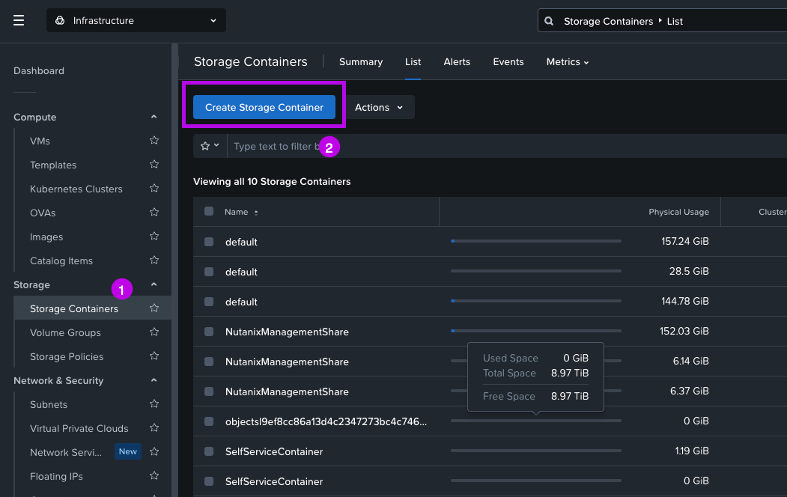Collapse the Storage section
Viewport: 787px width, 497px height.
(x=154, y=284)
